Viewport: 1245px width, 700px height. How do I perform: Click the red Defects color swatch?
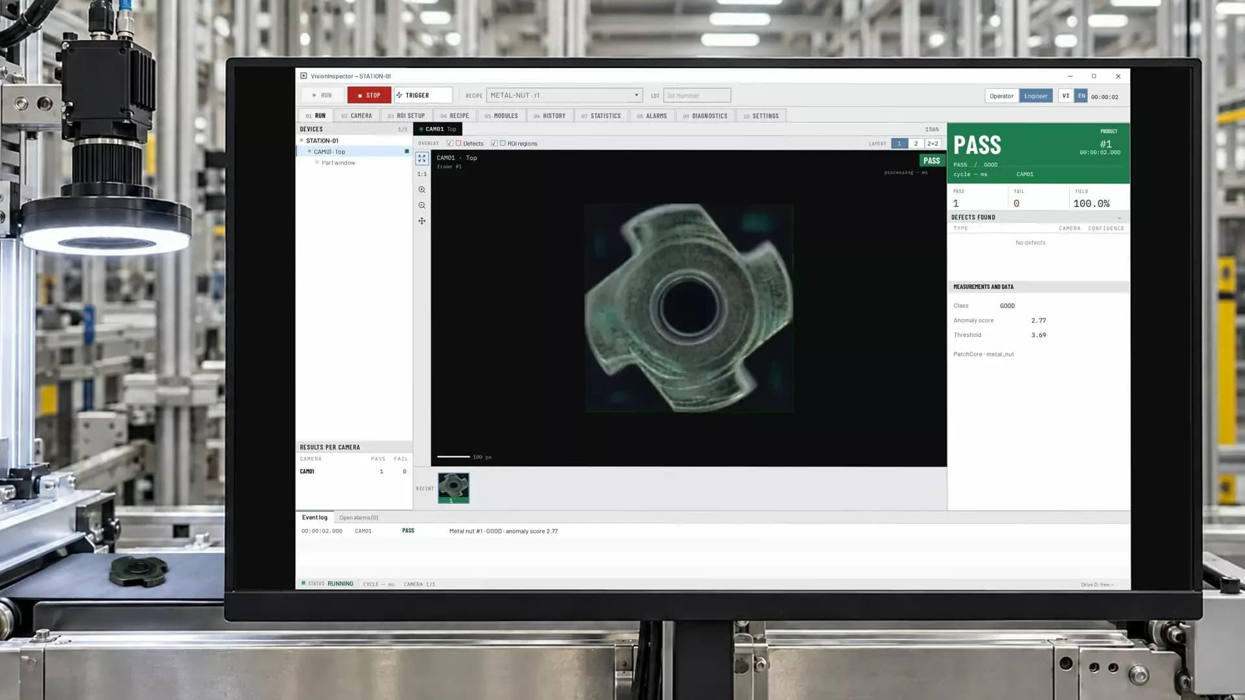(x=458, y=143)
